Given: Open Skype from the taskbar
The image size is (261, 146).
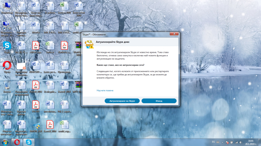Looking at the screenshot, I should 29,142.
